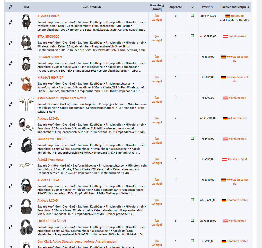Screen dimensions: 262x248
Task: Click price € 4940,00 for Audeze LCD-4z
Action: coord(208,180)
